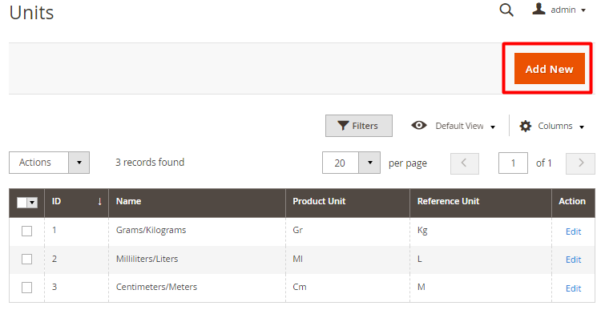Open the magnifying glass search icon

[x=506, y=10]
